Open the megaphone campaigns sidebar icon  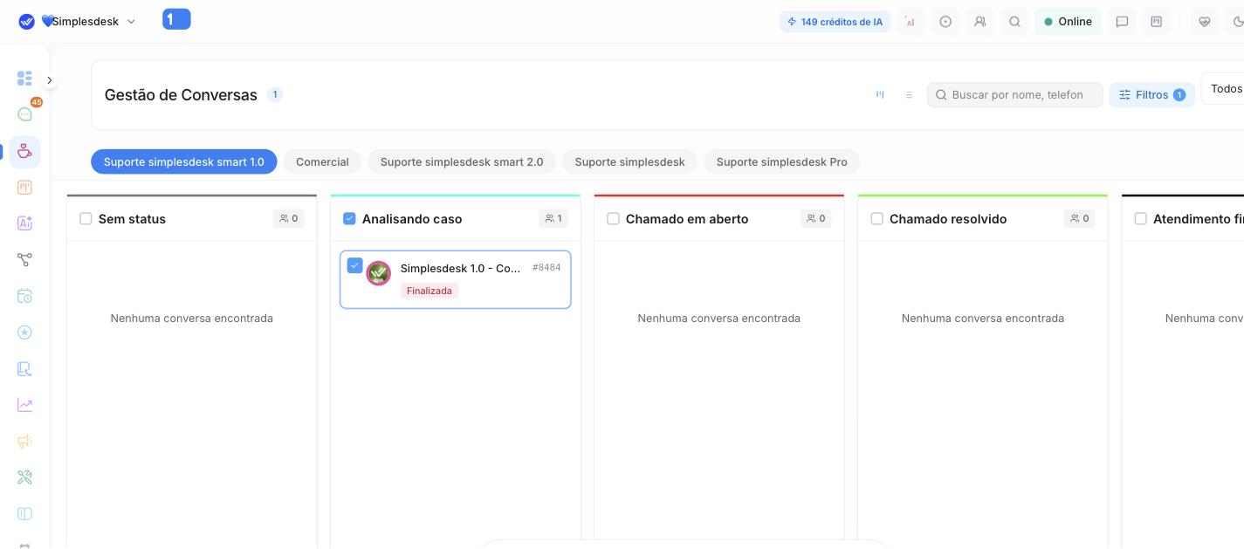pyautogui.click(x=24, y=442)
